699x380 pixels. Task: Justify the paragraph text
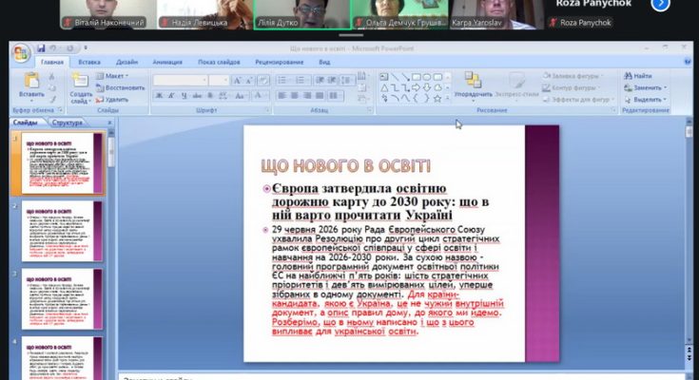(x=320, y=95)
